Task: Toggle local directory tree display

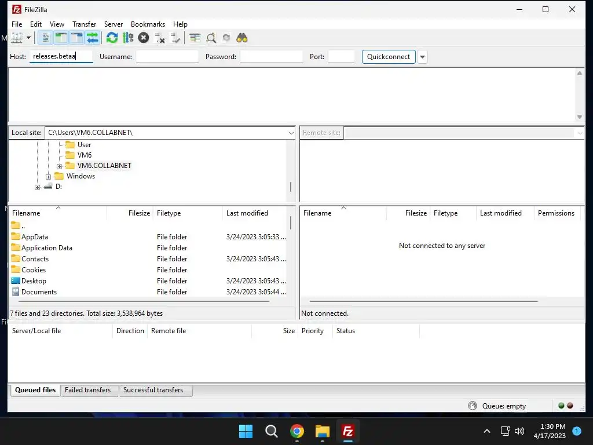Action: tap(61, 38)
